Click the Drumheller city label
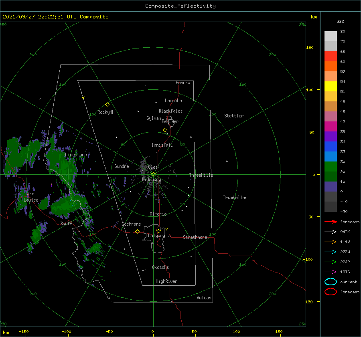 point(235,198)
